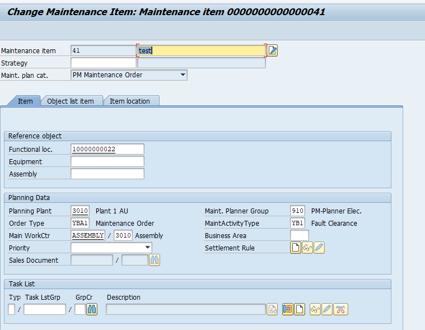This screenshot has height=330, width=425.
Task: Click into the Strategy field
Action: tap(104, 63)
